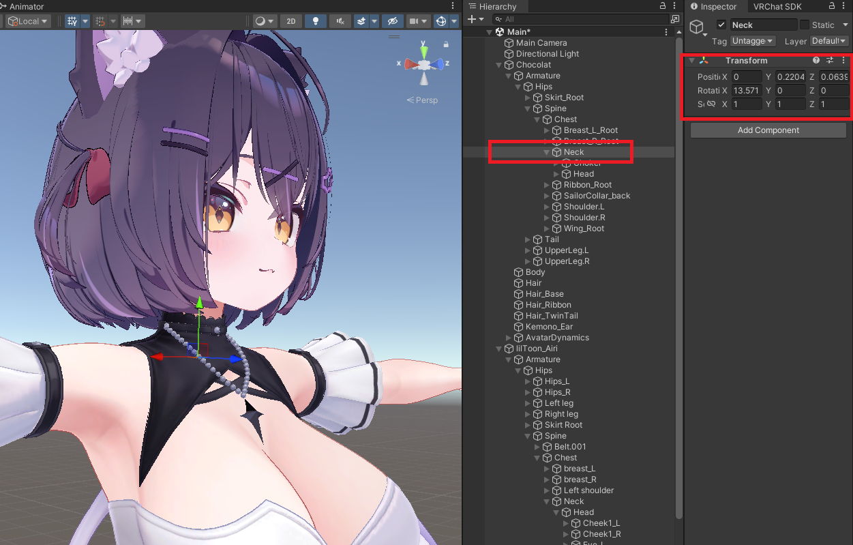853x545 pixels.
Task: Open the Tag dropdown showing Untagged
Action: (753, 41)
